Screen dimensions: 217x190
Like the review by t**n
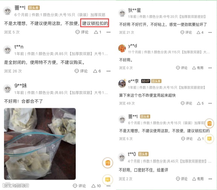pos(97,71)
